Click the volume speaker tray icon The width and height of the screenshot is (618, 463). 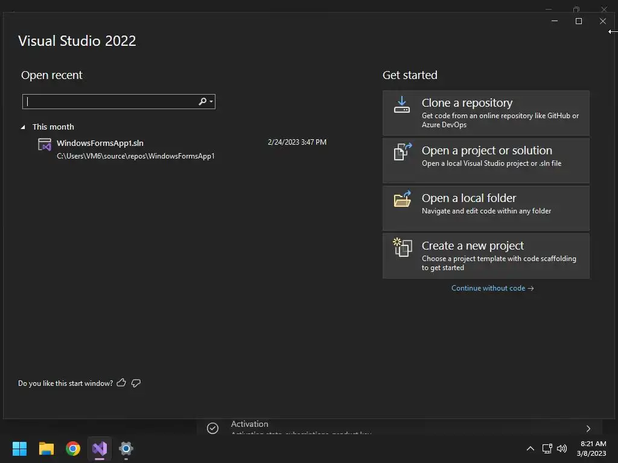click(x=562, y=449)
